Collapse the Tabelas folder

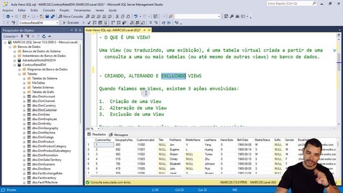pos(19,74)
